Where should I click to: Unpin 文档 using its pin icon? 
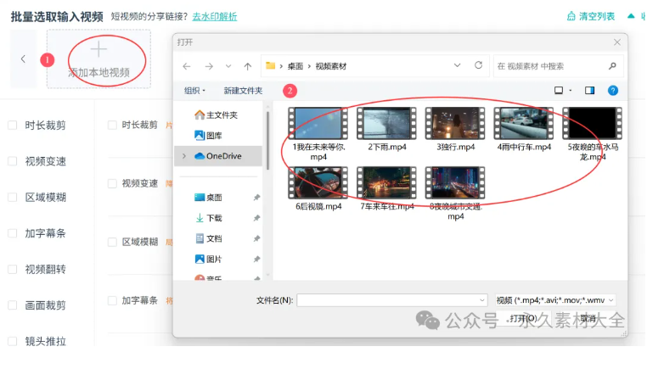click(x=256, y=238)
